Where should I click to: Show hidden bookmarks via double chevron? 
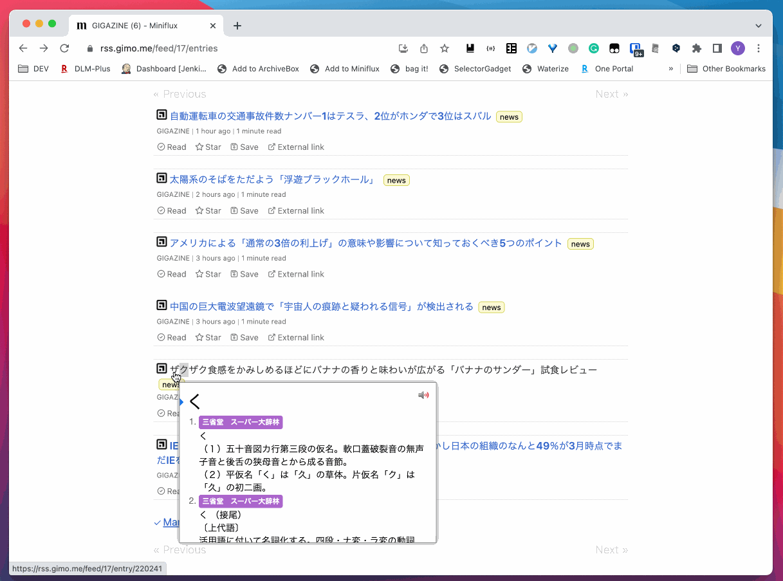[671, 69]
